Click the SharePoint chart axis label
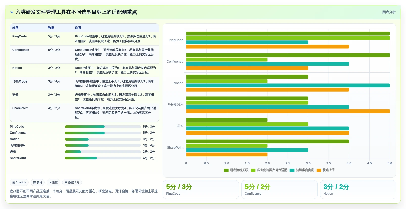The height and width of the screenshot is (209, 406). [175, 148]
